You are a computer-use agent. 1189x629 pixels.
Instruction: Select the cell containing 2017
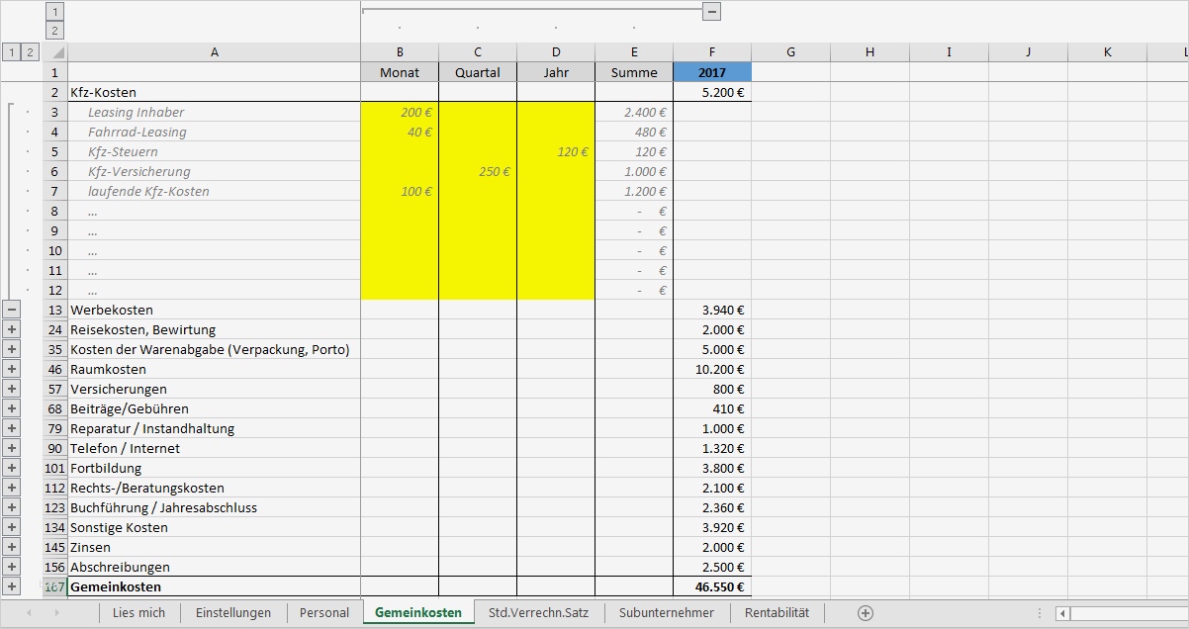coord(711,71)
